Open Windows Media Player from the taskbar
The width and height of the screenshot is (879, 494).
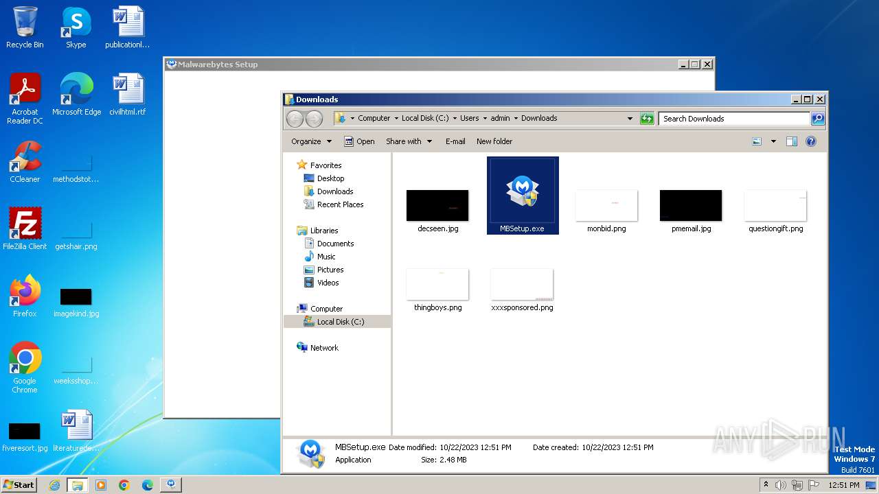tap(101, 485)
